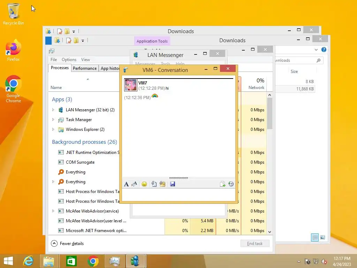Click the Task Manager vertical scrollbar thumb
The width and height of the screenshot is (357, 268).
[269, 113]
